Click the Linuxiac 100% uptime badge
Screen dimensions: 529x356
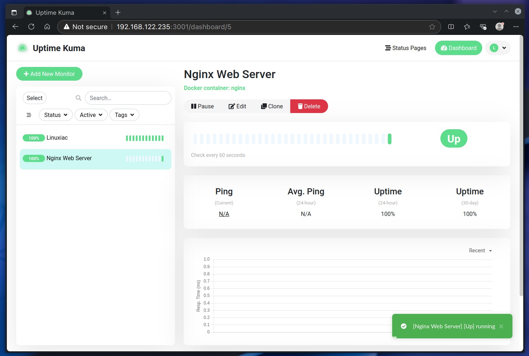[x=34, y=138]
